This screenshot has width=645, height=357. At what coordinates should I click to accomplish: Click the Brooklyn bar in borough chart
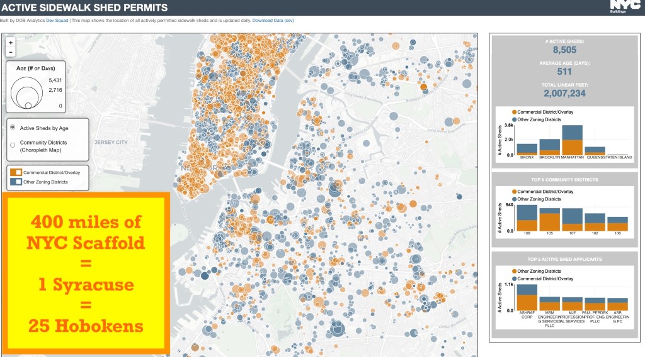549,147
